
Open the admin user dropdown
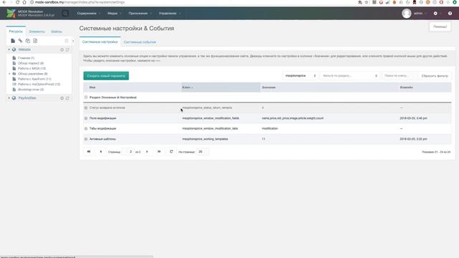(x=420, y=13)
